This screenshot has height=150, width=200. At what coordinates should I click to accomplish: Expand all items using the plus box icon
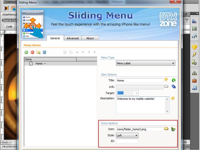coord(65,52)
